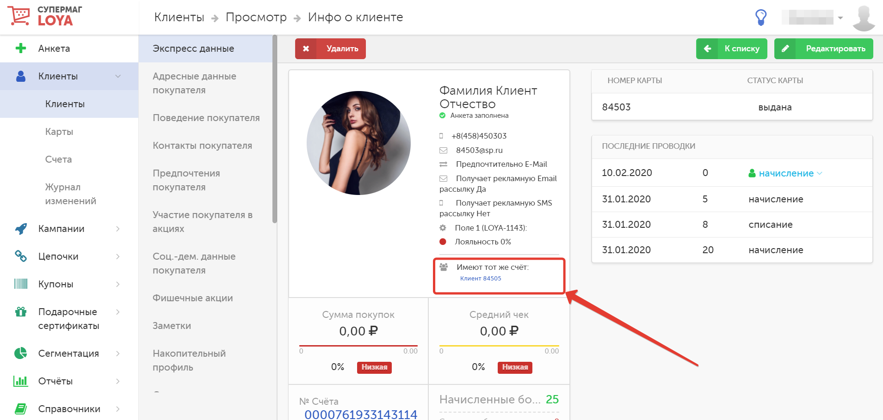Click the pencil icon on Редактировать

coord(785,49)
